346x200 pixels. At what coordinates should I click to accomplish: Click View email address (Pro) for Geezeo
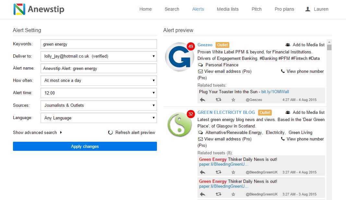228,72
